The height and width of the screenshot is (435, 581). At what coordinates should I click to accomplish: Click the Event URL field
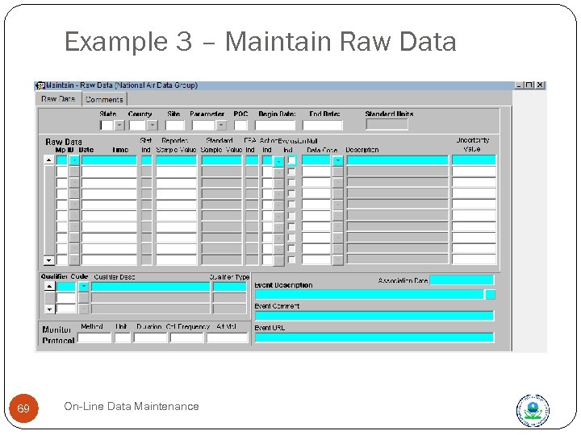[x=374, y=338]
